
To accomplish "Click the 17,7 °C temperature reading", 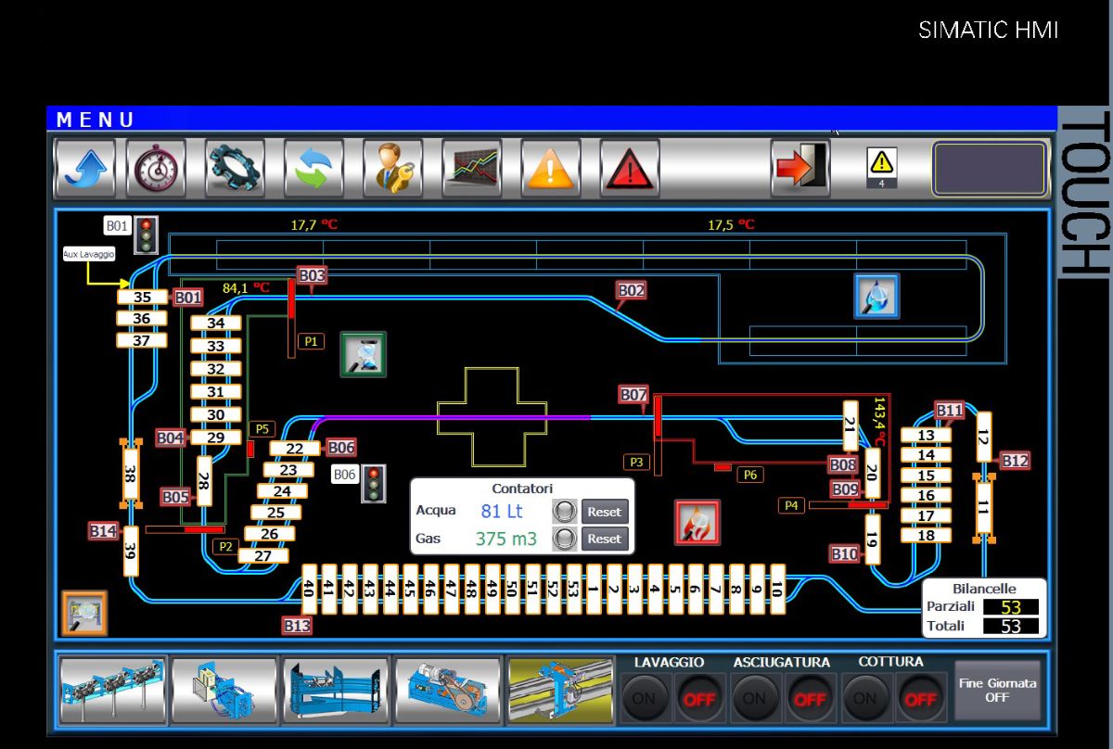I will point(313,225).
